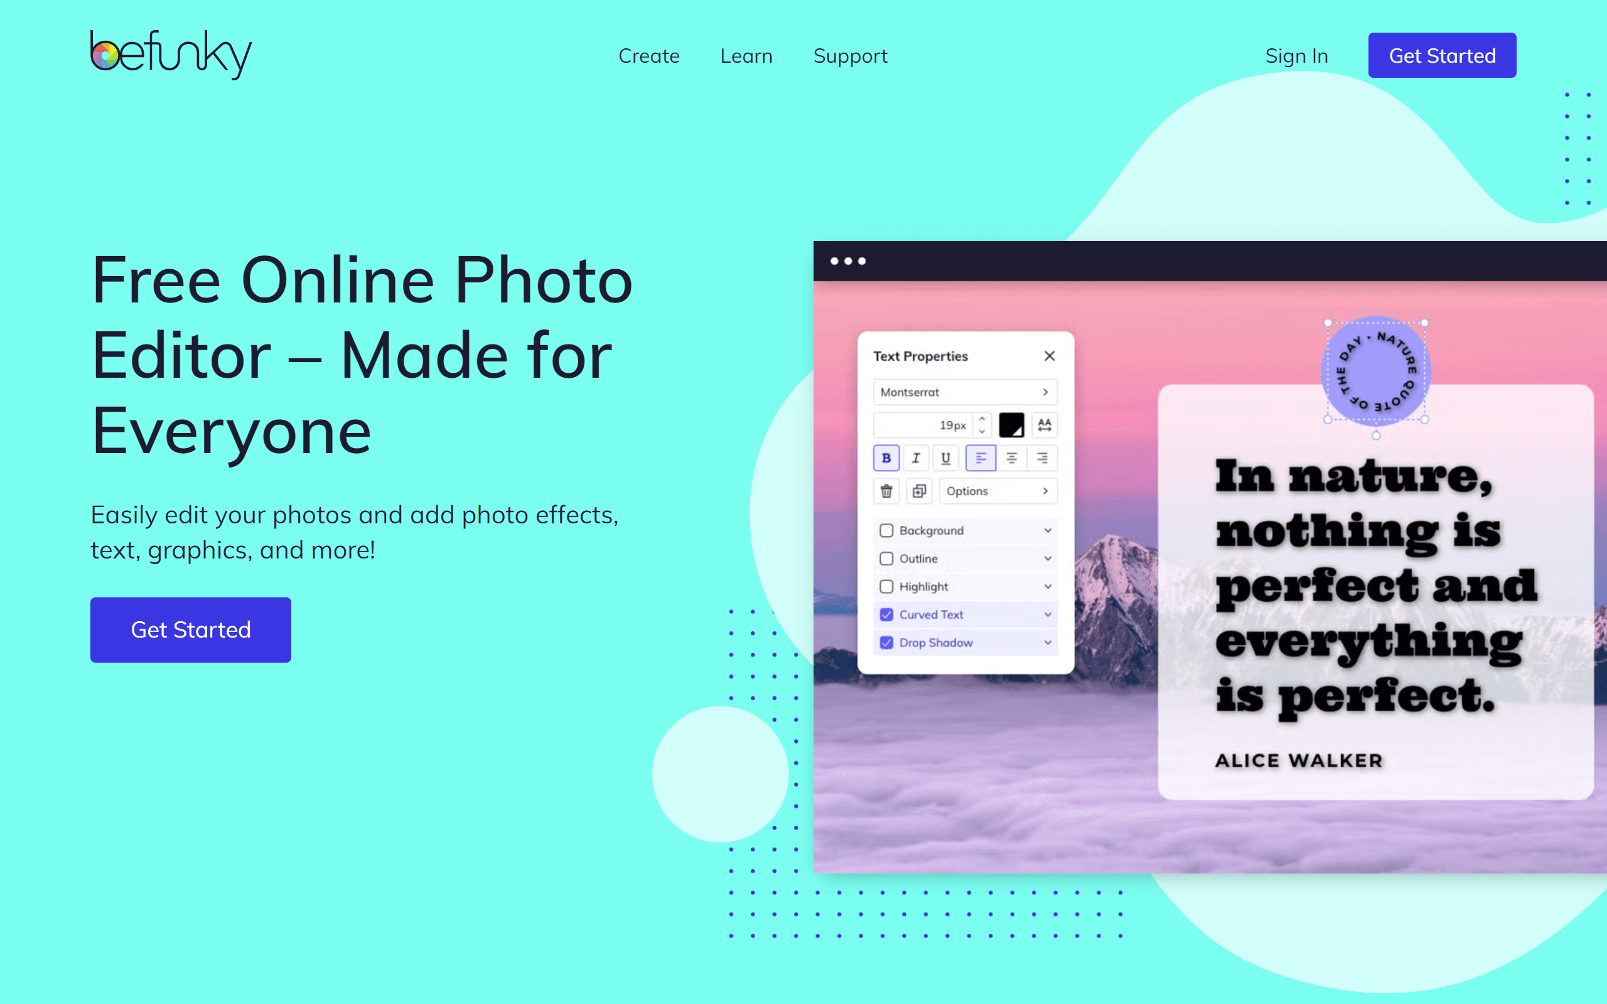Click the center text alignment icon

[x=1008, y=458]
